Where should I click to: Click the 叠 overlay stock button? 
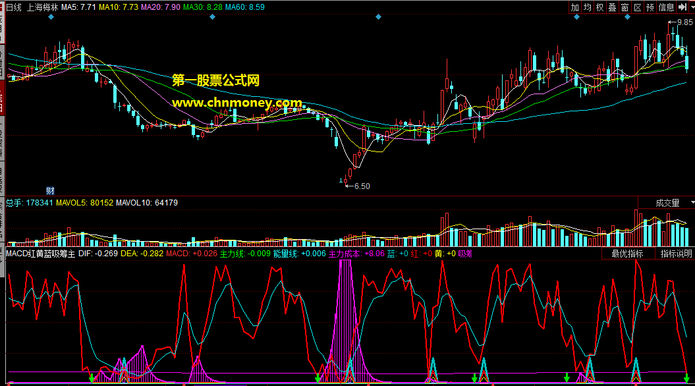point(612,7)
